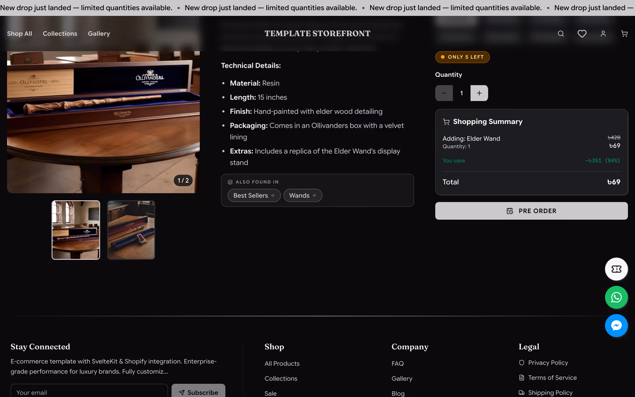Open the Collections menu item

[60, 34]
